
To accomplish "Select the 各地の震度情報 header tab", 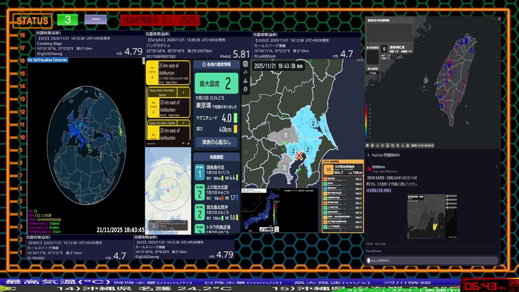I will (217, 64).
